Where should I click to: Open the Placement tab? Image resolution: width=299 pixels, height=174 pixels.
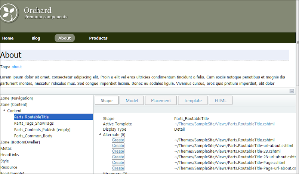pos(161,100)
